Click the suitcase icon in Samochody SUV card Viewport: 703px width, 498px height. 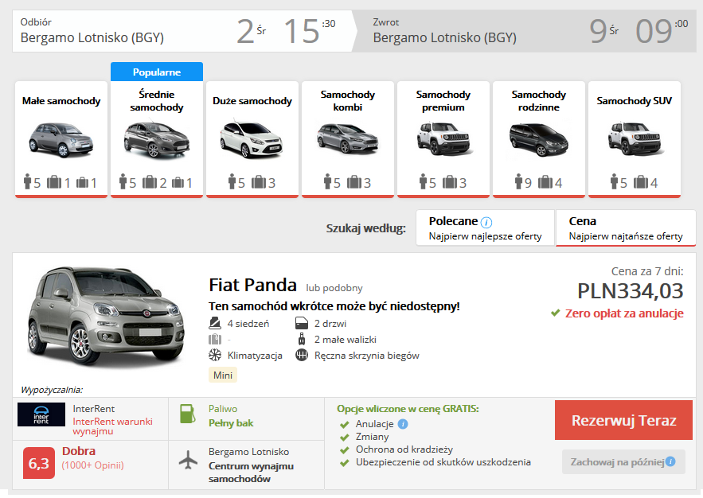pos(641,182)
